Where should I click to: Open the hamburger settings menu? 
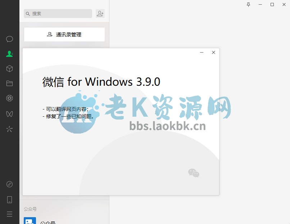pyautogui.click(x=9, y=214)
